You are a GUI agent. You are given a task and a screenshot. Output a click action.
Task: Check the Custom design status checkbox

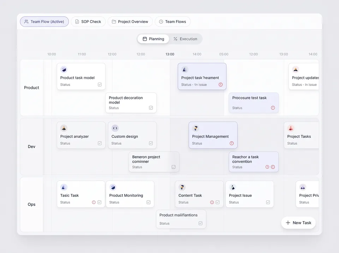[x=151, y=143]
